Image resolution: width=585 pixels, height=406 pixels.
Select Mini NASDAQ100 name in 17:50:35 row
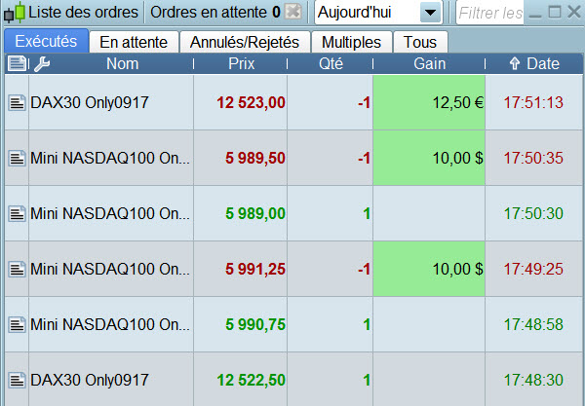point(110,158)
